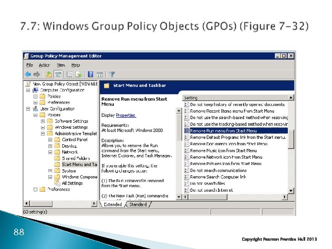Viewport: 332px width, 249px height.
Task: Toggle the Show/Hide Console Tree icon
Action: tap(58, 74)
